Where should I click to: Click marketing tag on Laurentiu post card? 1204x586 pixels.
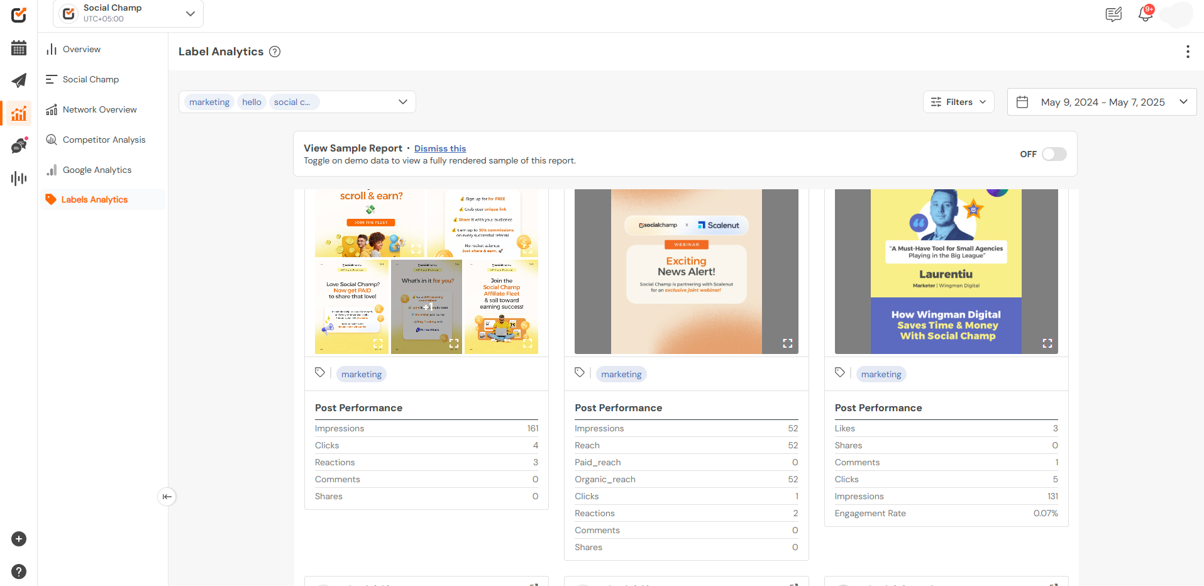(881, 374)
